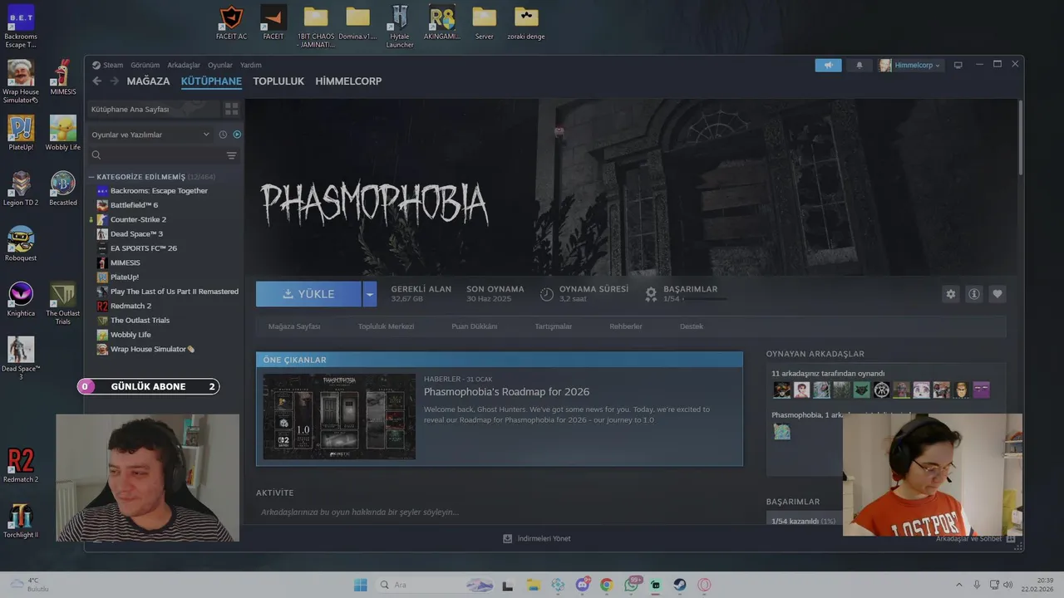
Task: Show hidden system tray icons chevron
Action: (958, 585)
